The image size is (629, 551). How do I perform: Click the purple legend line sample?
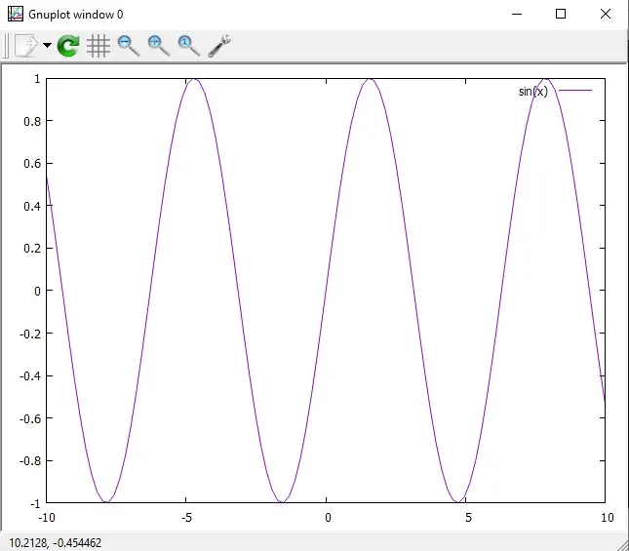pyautogui.click(x=575, y=91)
